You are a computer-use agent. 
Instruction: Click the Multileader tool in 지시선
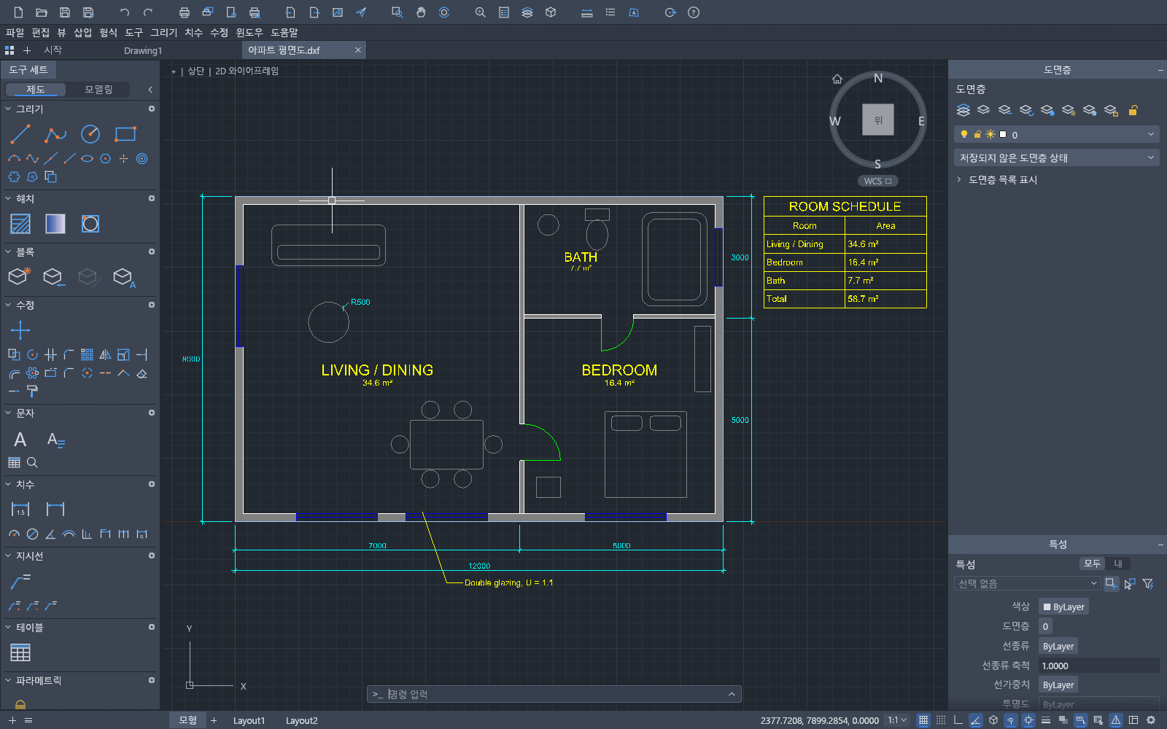click(x=20, y=581)
